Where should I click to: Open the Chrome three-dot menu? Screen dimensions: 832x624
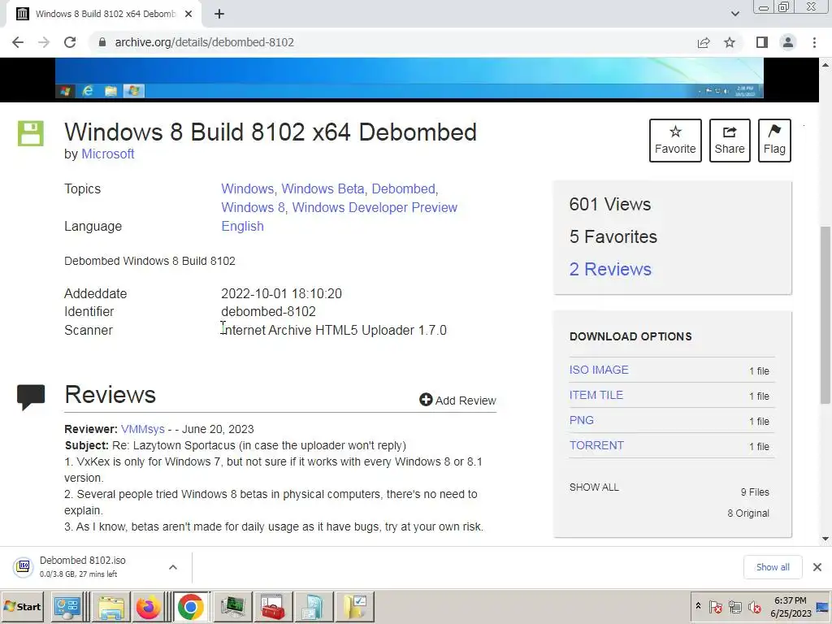click(x=814, y=42)
